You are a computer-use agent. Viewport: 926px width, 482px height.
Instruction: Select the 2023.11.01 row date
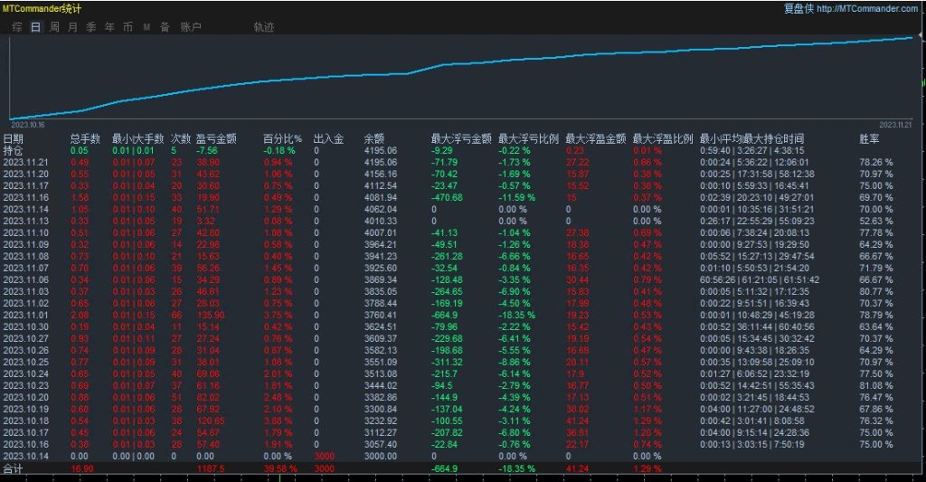pos(24,314)
